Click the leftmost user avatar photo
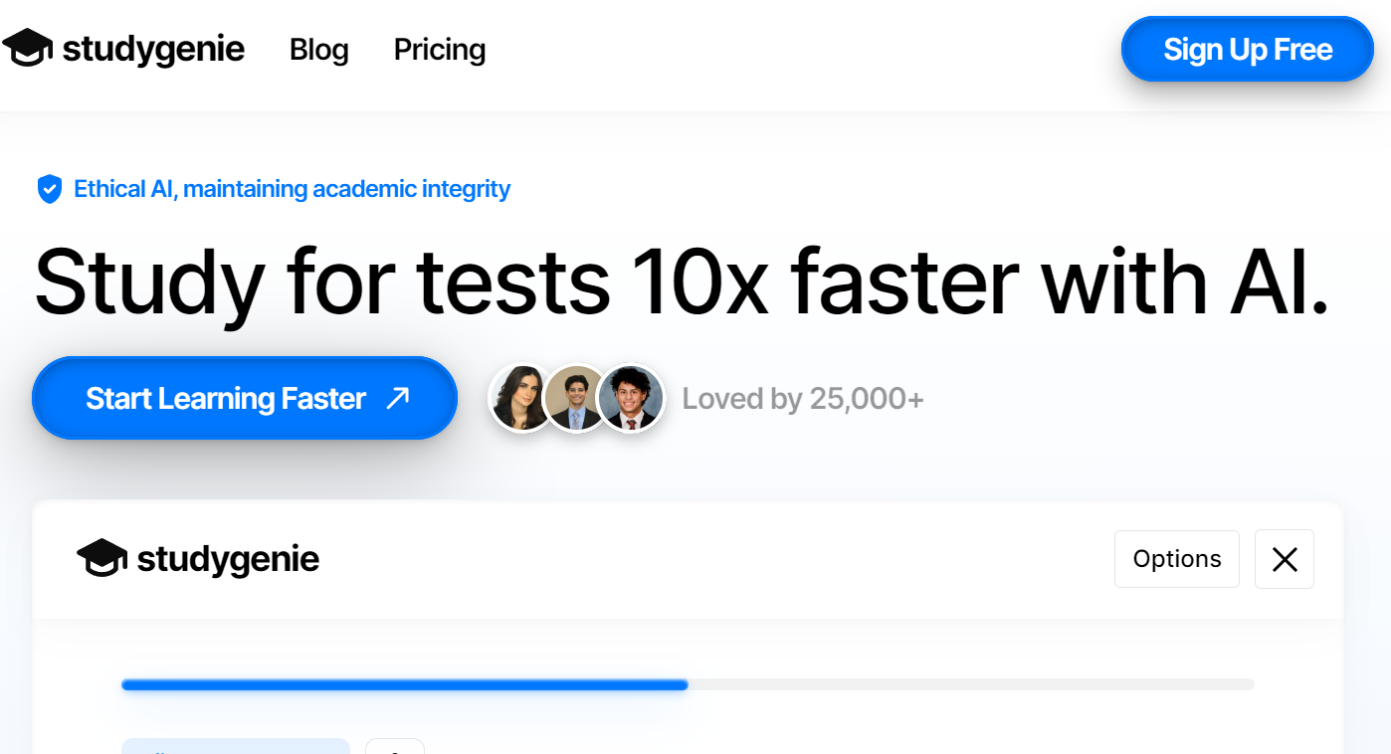 [x=518, y=398]
